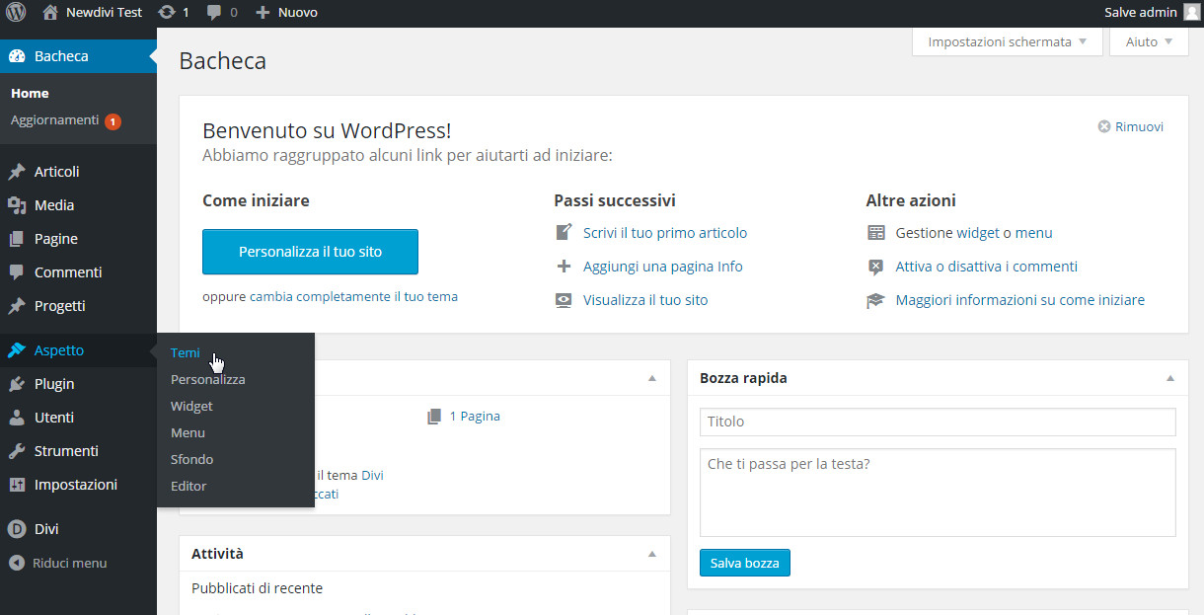Open Aggiungi una pagina Info link
Image resolution: width=1204 pixels, height=615 pixels.
pyautogui.click(x=663, y=267)
